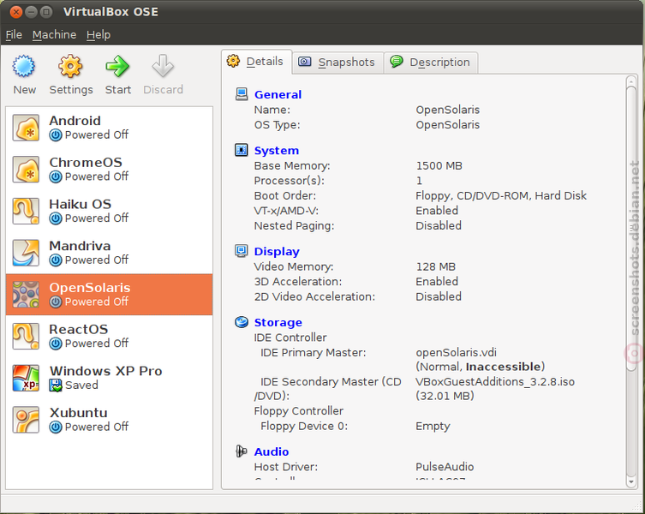Click the Audio section speaker icon

tap(242, 451)
